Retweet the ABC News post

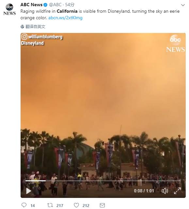pyautogui.click(x=50, y=205)
